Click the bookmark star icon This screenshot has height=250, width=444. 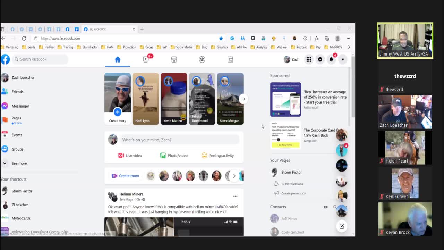click(221, 38)
